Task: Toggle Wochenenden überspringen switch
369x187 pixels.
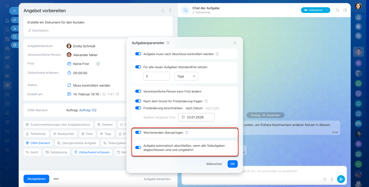Action: [x=138, y=132]
